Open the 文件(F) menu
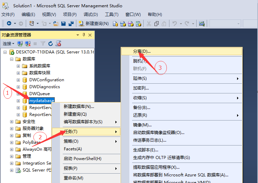258x183 pixels. [8, 15]
